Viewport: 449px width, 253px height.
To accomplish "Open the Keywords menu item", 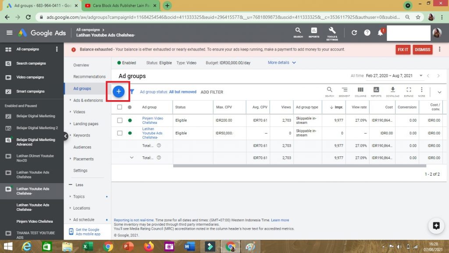I will (82, 135).
